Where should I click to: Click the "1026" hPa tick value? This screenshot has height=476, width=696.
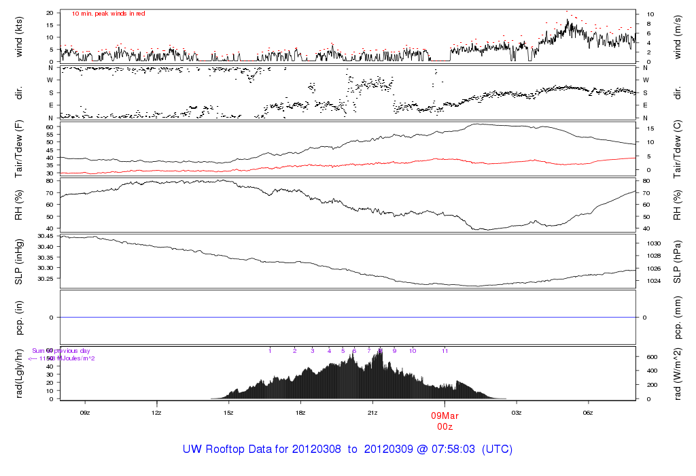click(x=654, y=269)
